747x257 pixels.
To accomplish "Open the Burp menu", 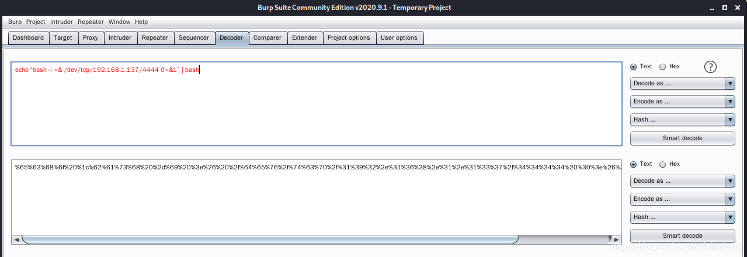I will click(15, 22).
